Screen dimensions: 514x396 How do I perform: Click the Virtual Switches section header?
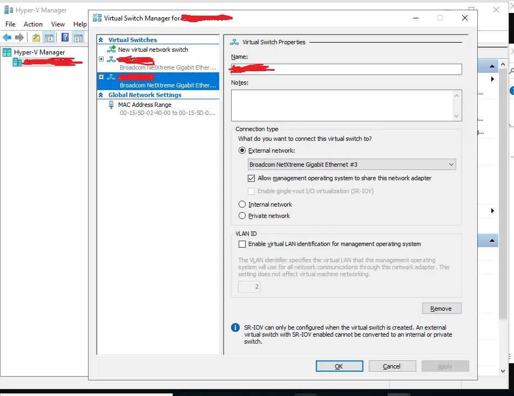[x=132, y=40]
